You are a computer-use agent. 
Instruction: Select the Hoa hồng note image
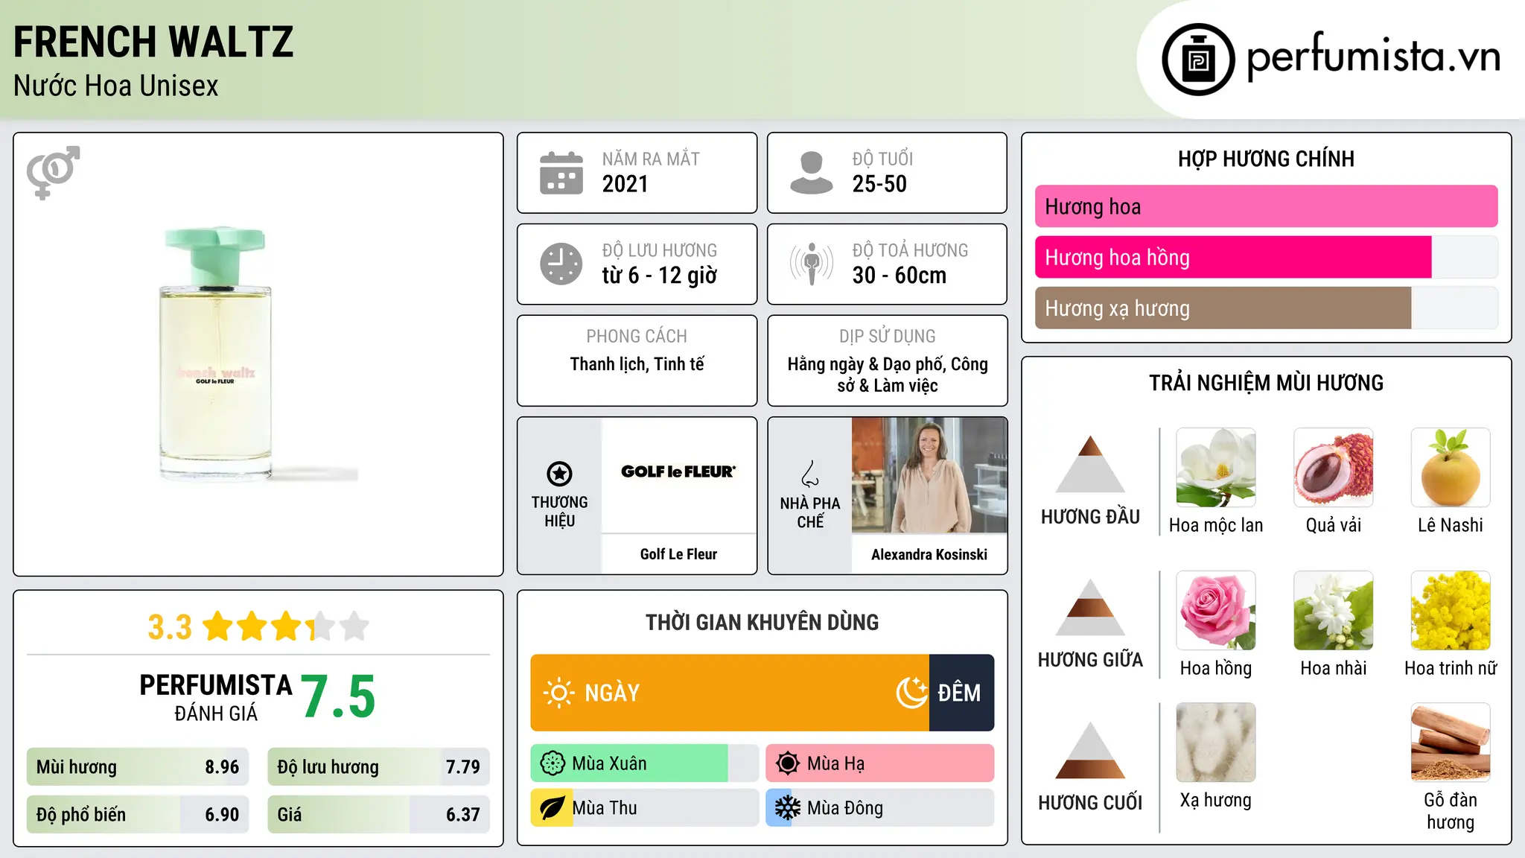click(1216, 611)
